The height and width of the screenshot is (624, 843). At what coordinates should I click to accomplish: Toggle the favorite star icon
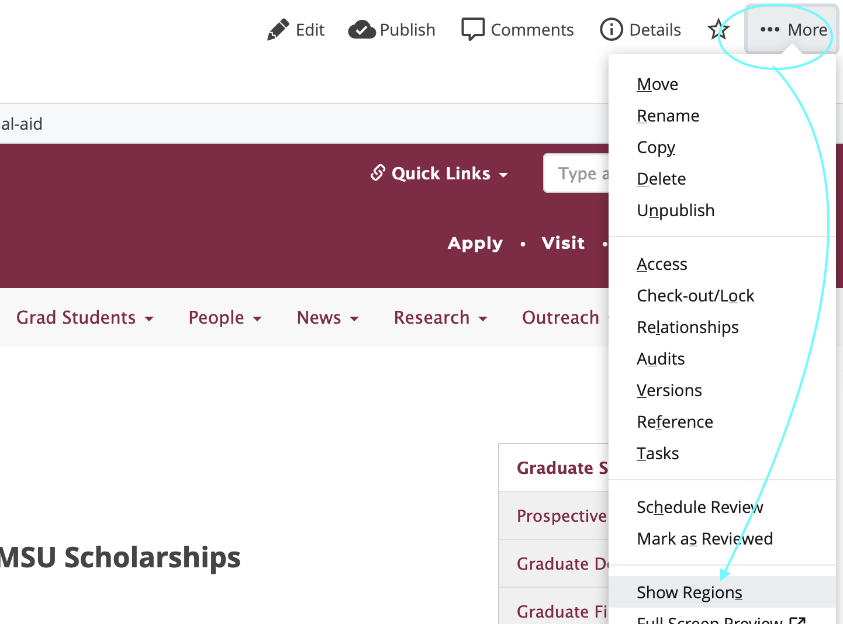718,29
